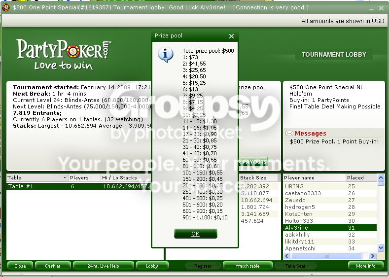Click the Watch table button

(248, 266)
